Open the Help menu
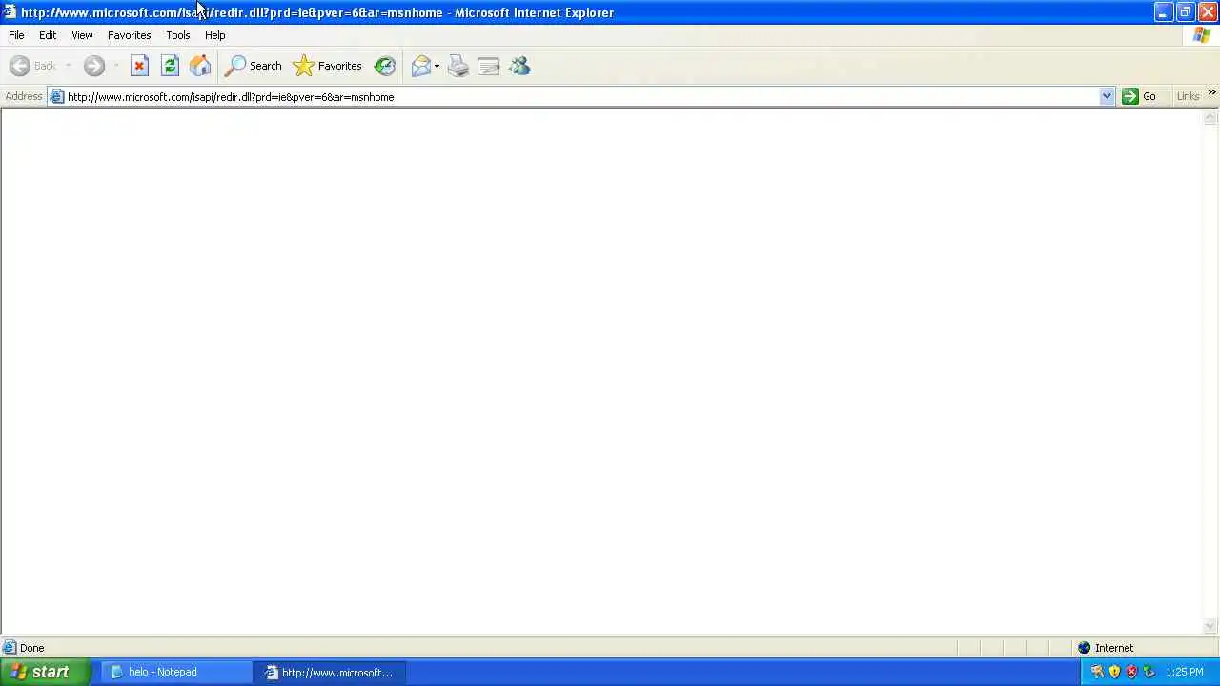Image resolution: width=1220 pixels, height=686 pixels. click(x=214, y=35)
